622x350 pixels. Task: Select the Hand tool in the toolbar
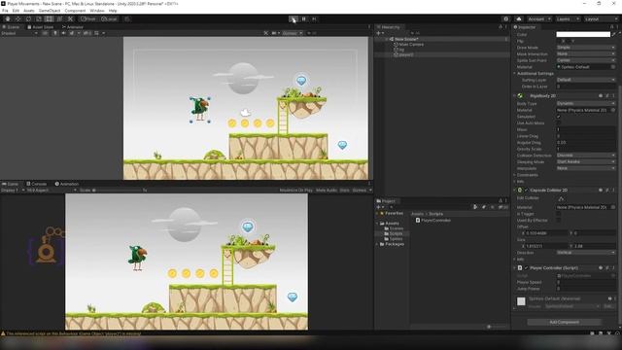tap(8, 19)
